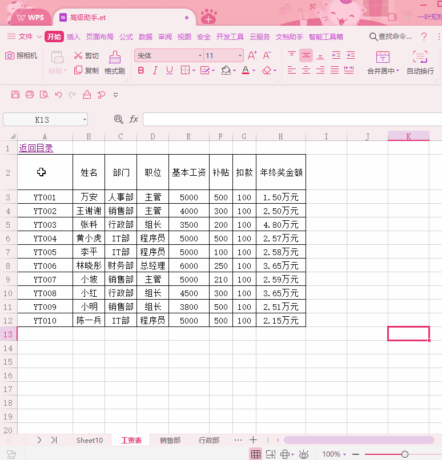Click the distributed alignment icon
This screenshot has width=442, height=460.
349,70
